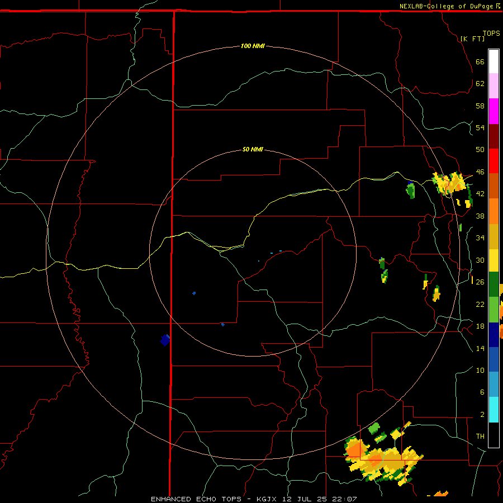Viewport: 503px width, 503px height.
Task: Pick the gold legend swatch beside 34
Action: (493, 236)
